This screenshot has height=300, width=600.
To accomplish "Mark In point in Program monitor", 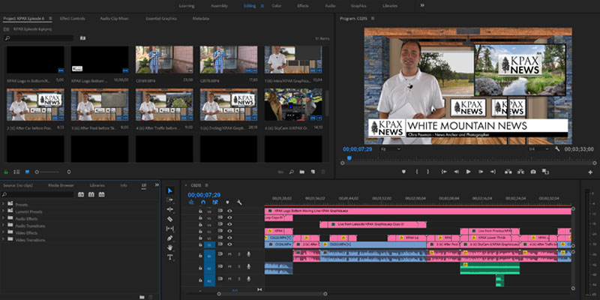I will (x=417, y=172).
